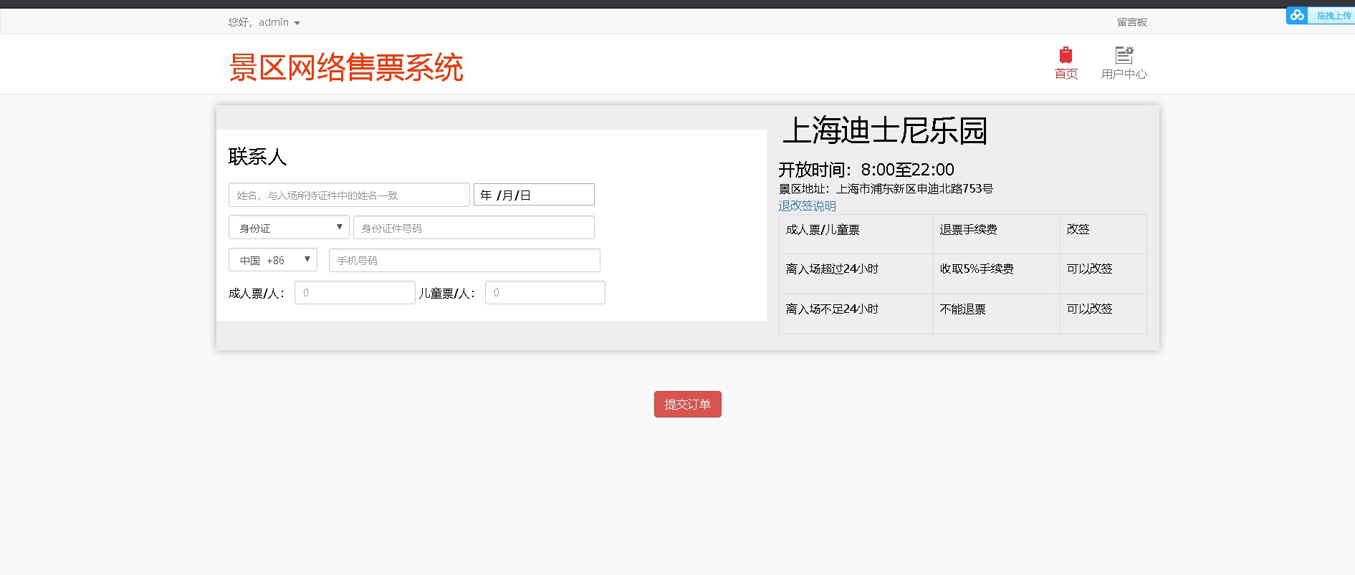Image resolution: width=1355 pixels, height=575 pixels.
Task: Click the 拖拽上传 label beside the cloud
Action: tap(1333, 16)
